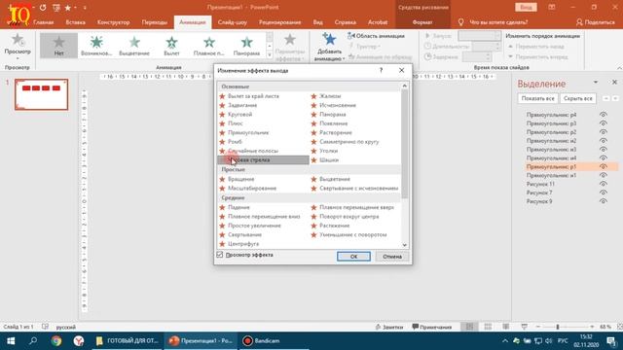Image resolution: width=623 pixels, height=350 pixels.
Task: Click the Просмотр animation preview star icon
Action: (18, 40)
